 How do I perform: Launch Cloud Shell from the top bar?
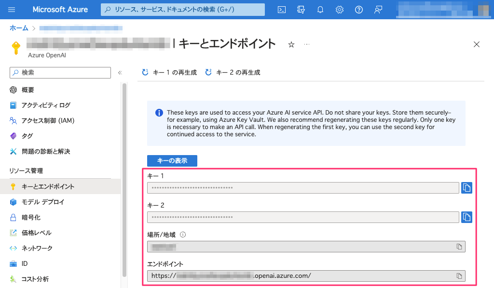point(282,10)
